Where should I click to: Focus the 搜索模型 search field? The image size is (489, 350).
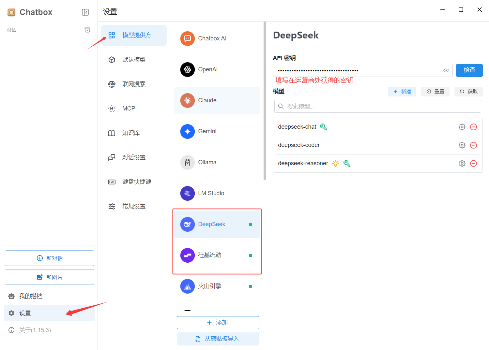pyautogui.click(x=378, y=107)
